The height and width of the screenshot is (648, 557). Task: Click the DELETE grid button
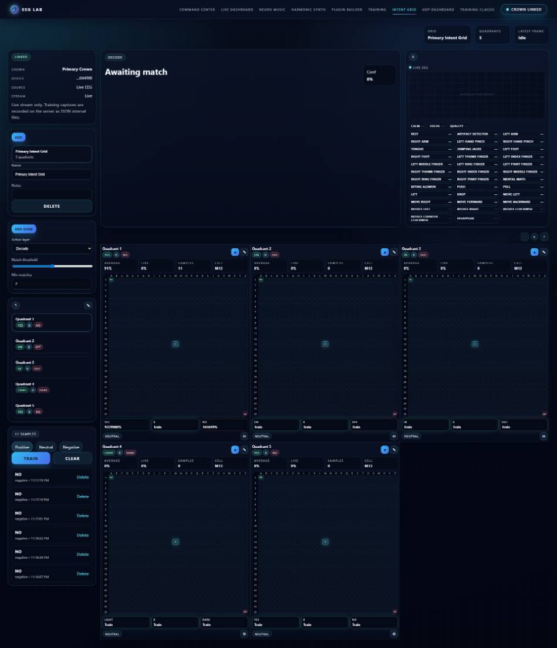pos(52,206)
